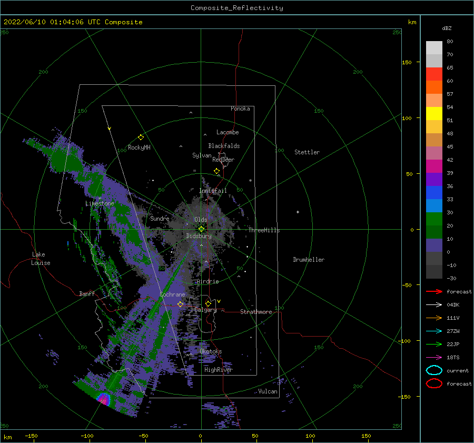This screenshot has height=443, width=474.
Task: Click the Blackfalds label
Action: 224,146
